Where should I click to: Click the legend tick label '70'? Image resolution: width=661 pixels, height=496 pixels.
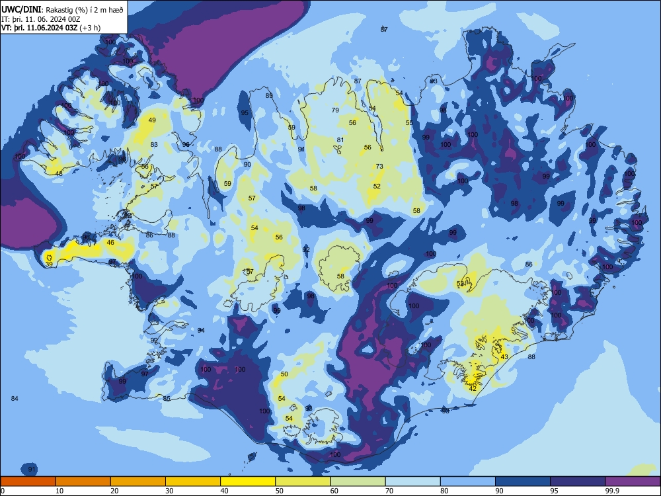[389, 491]
